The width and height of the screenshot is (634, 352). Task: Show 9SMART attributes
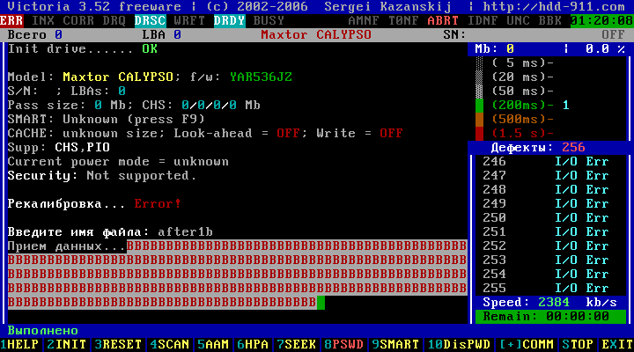tap(395, 344)
